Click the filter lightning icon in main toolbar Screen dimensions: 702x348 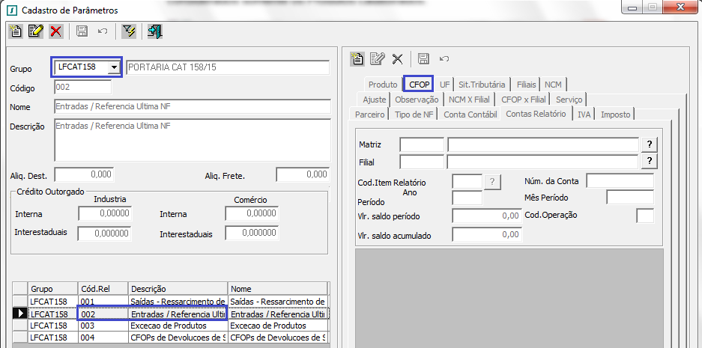[x=129, y=31]
